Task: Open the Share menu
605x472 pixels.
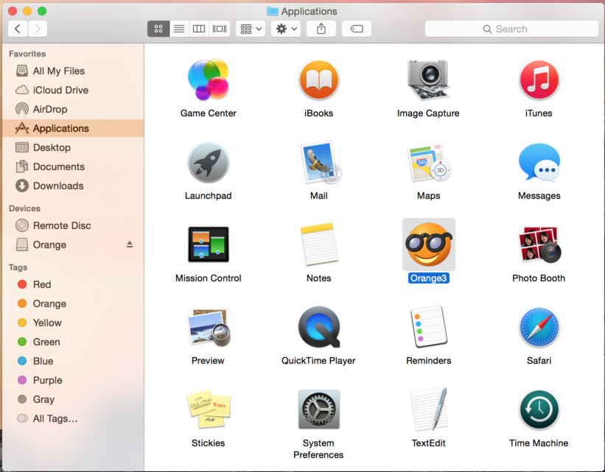Action: [x=321, y=29]
